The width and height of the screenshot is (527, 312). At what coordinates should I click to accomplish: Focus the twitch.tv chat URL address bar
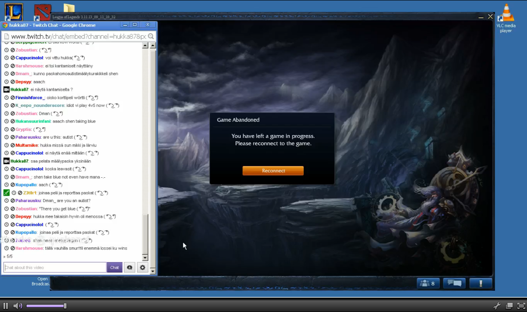(x=78, y=37)
